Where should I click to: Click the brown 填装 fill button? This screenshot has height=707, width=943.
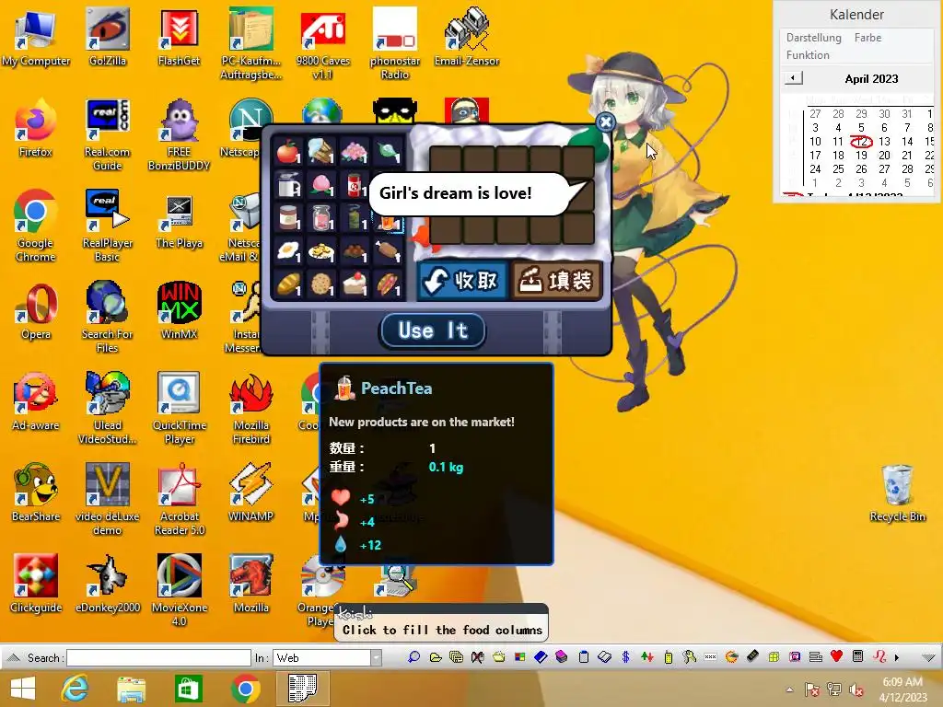[555, 280]
